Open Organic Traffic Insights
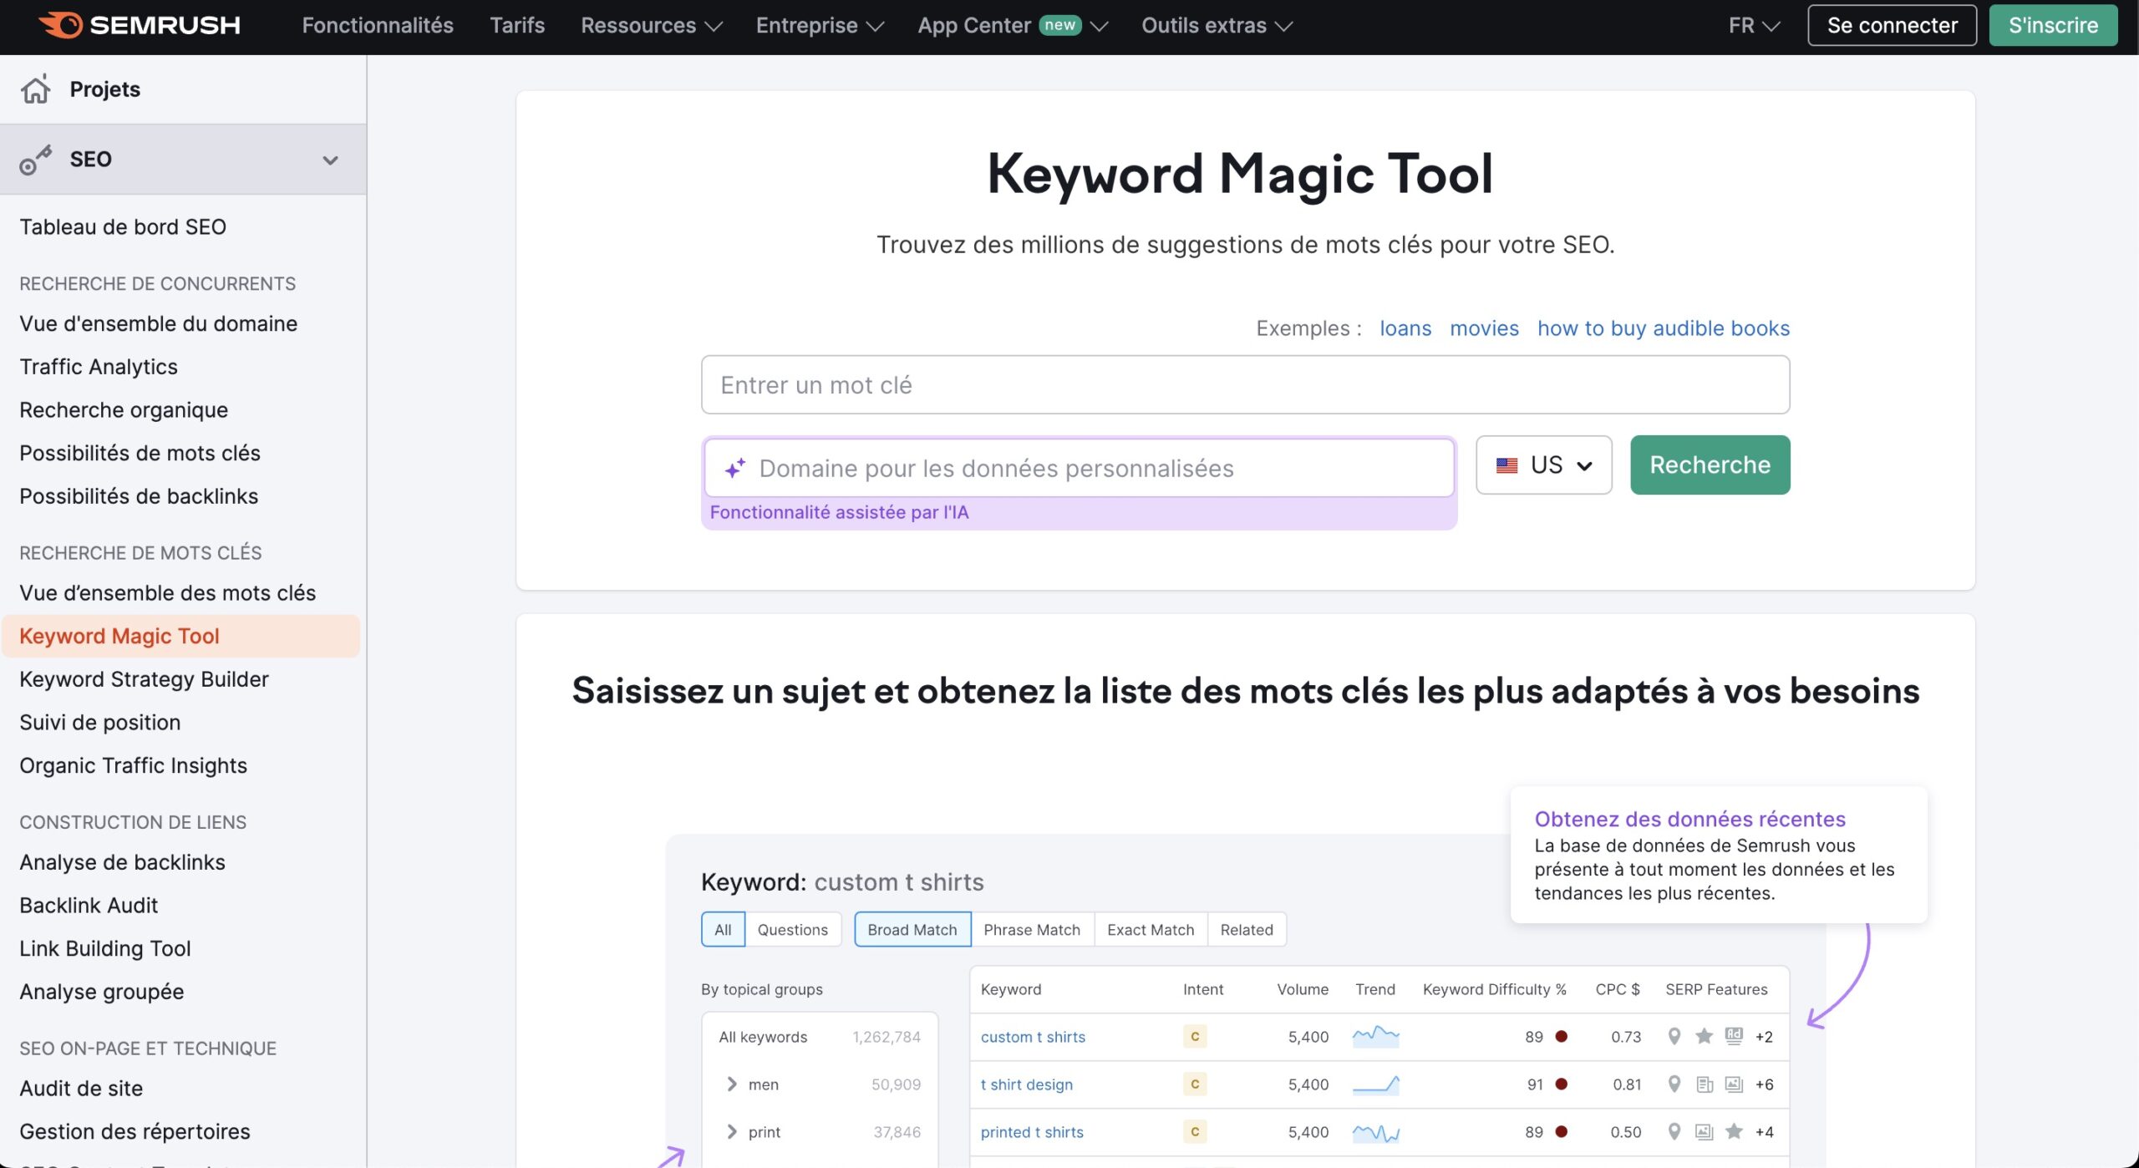Image resolution: width=2139 pixels, height=1168 pixels. [134, 765]
